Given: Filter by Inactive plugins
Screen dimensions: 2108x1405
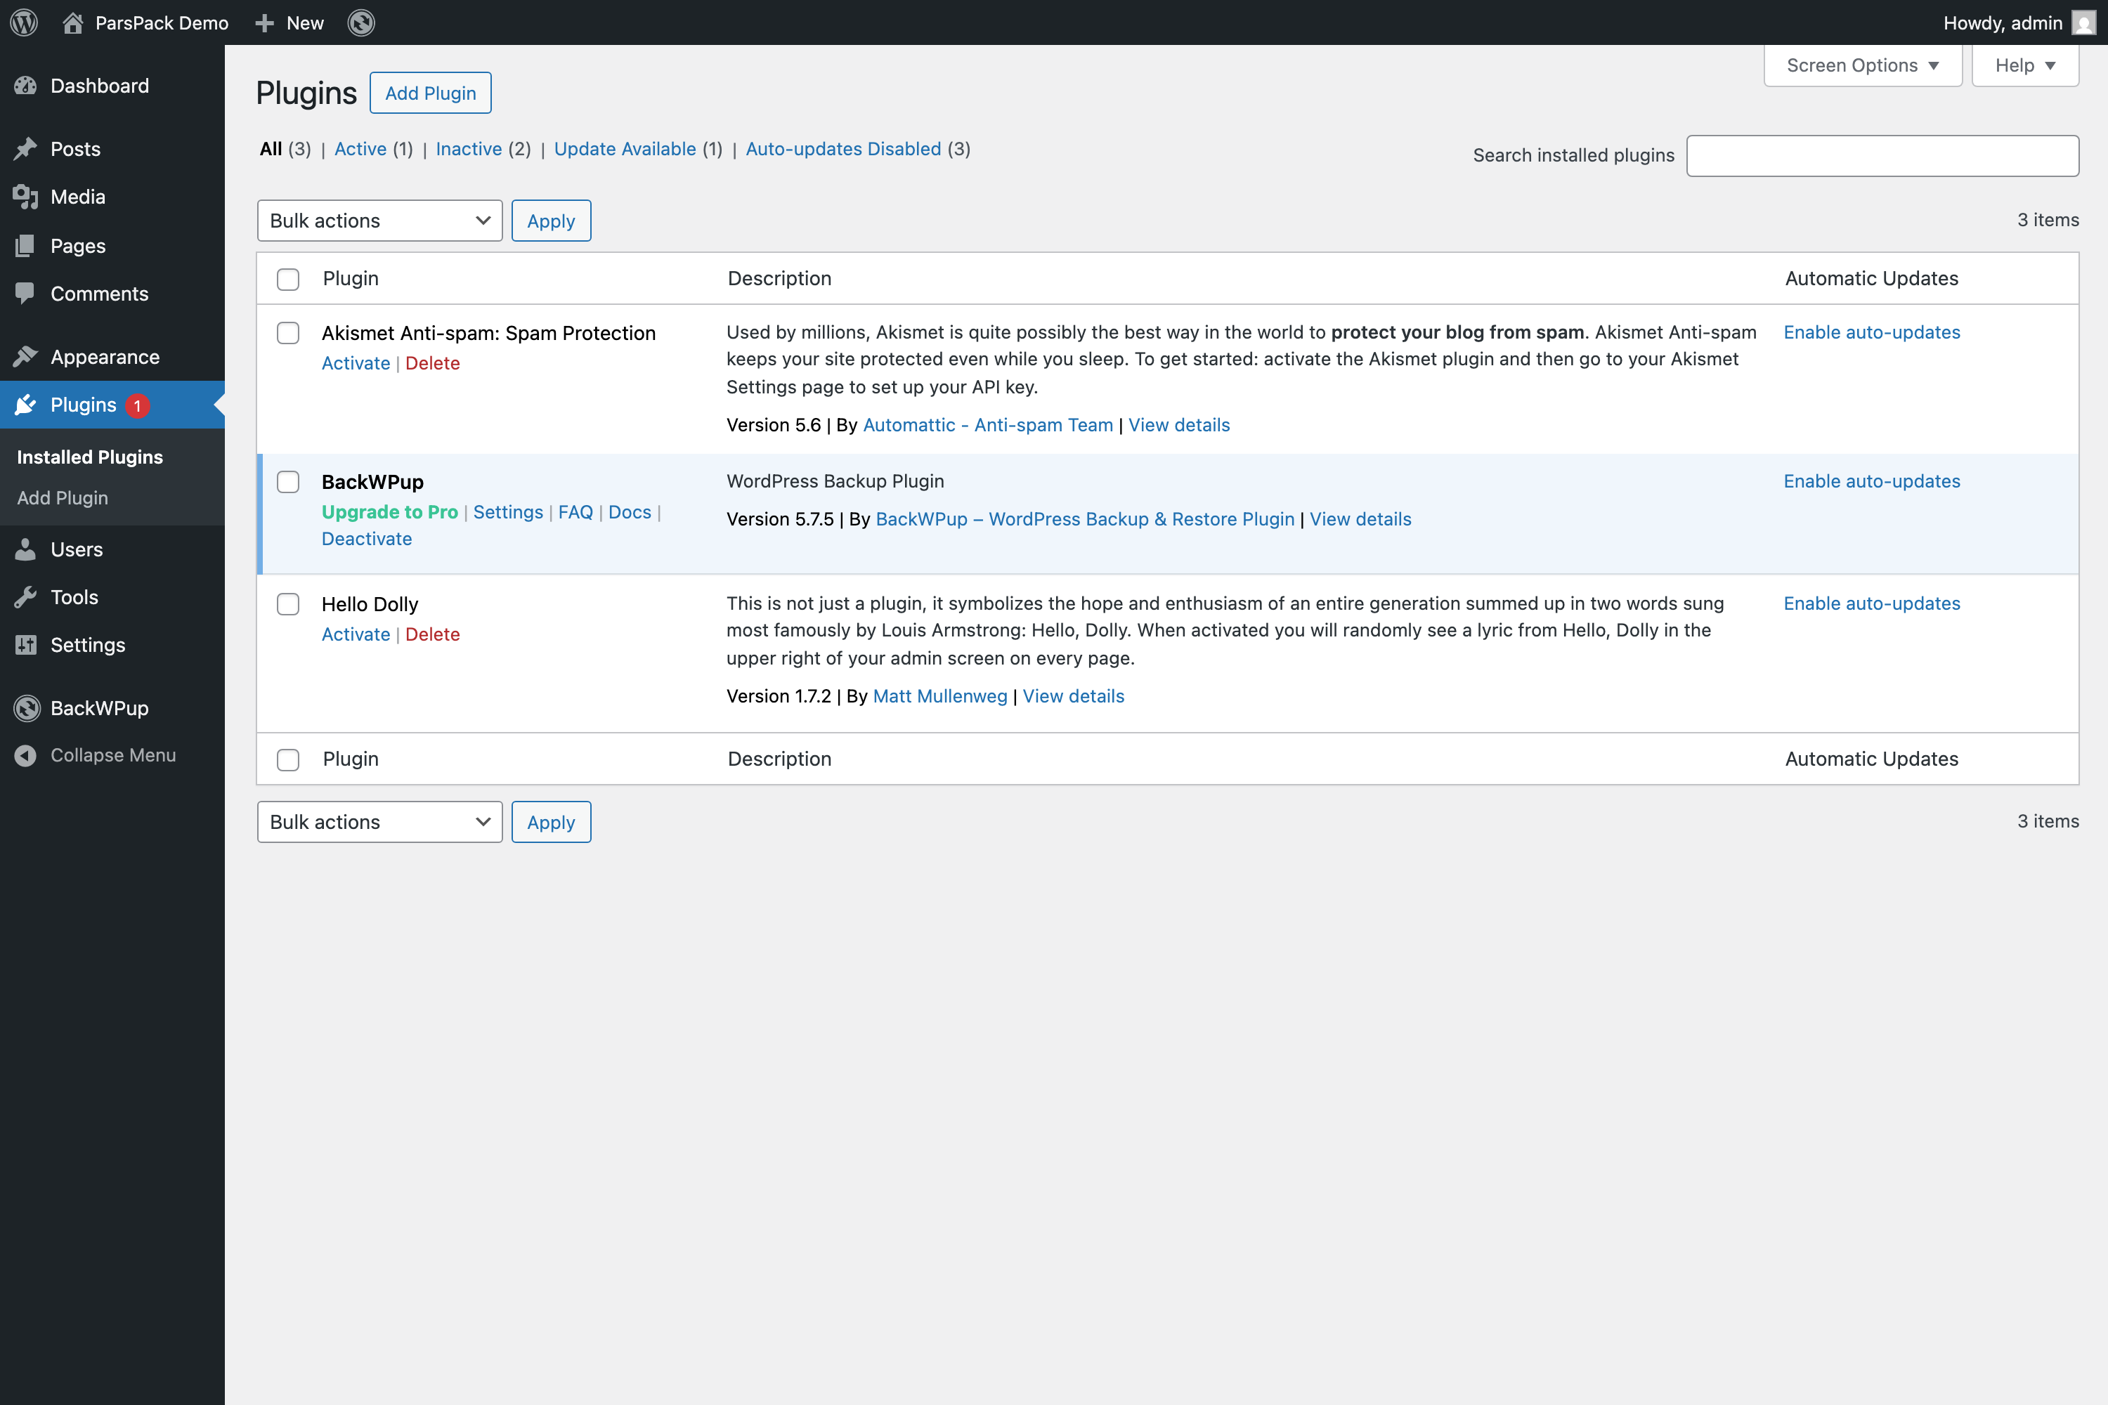Looking at the screenshot, I should pos(469,149).
